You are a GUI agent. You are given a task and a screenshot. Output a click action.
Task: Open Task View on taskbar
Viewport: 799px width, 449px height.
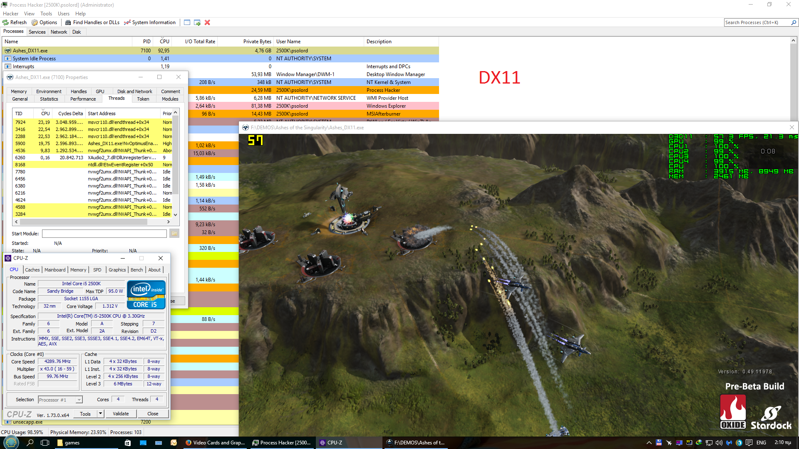45,443
